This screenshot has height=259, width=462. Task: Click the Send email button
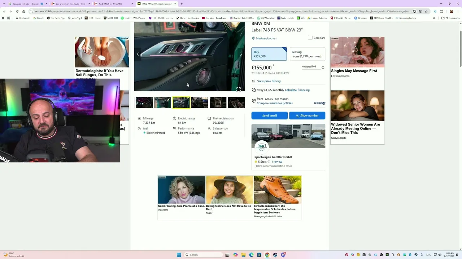pyautogui.click(x=270, y=115)
